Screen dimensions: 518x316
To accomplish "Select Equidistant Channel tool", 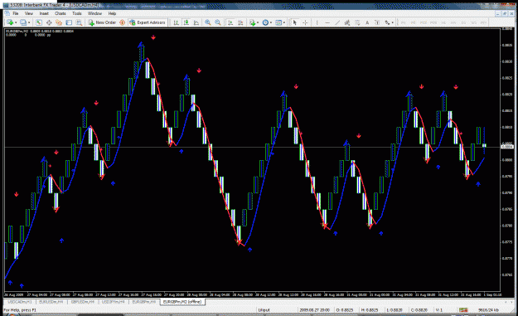I will pos(347,22).
